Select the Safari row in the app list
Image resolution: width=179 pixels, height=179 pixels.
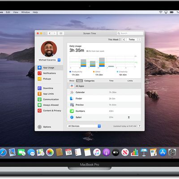(x=104, y=117)
